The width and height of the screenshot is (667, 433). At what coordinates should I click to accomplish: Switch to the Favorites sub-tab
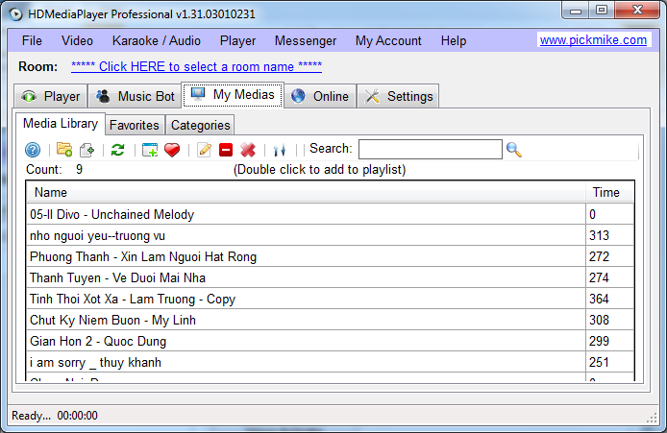[x=135, y=125]
